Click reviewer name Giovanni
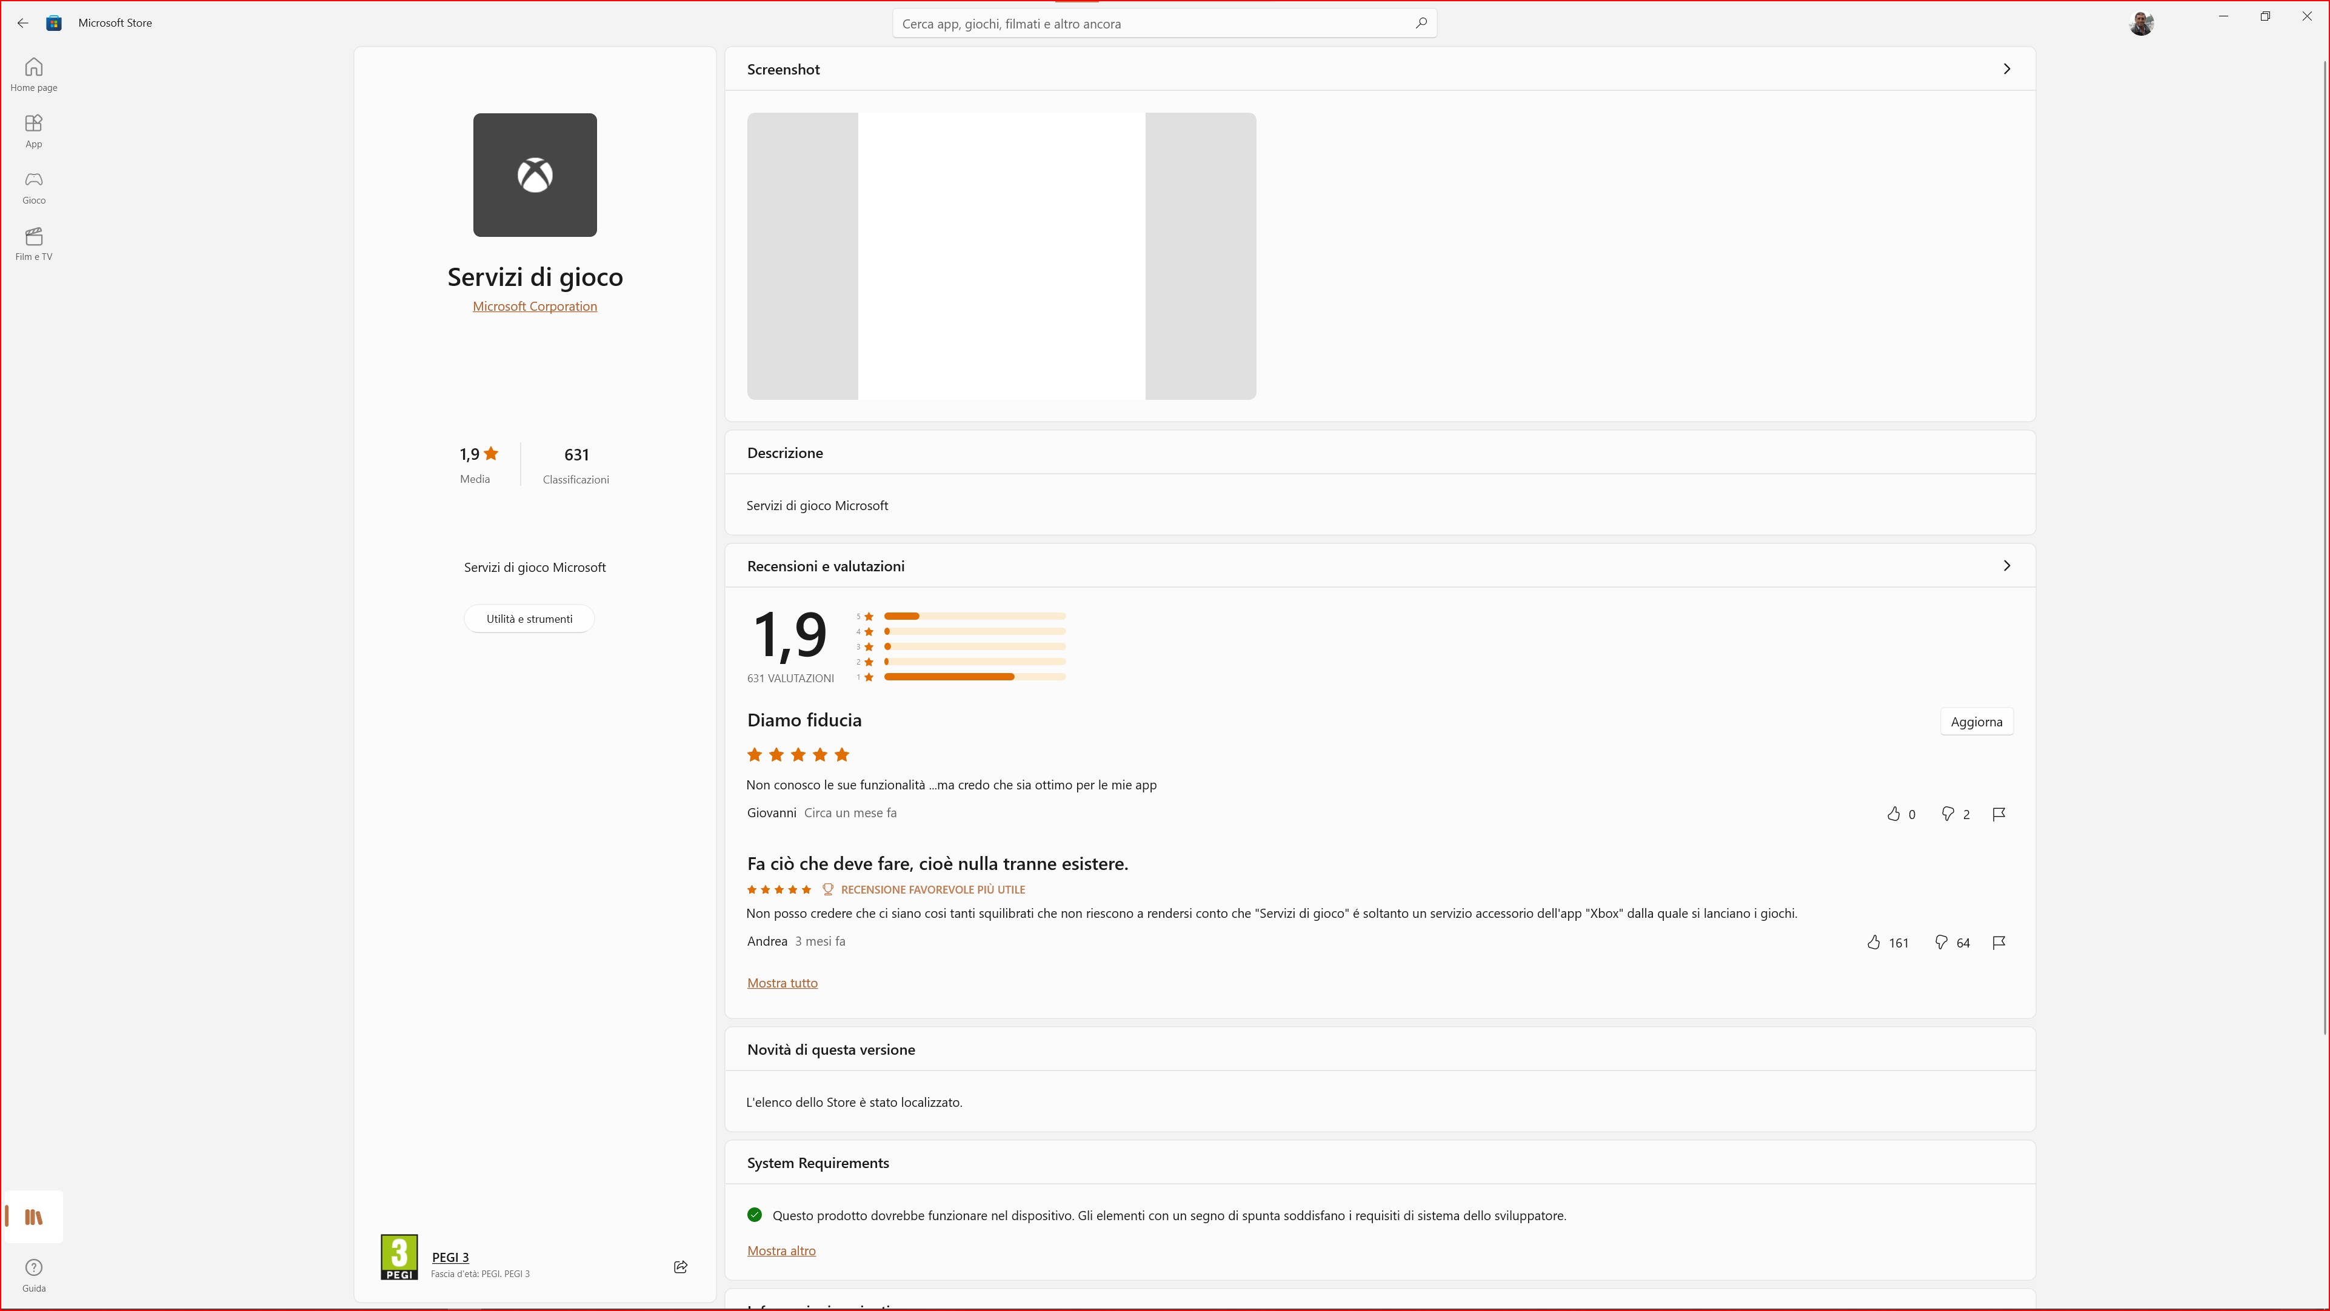Image resolution: width=2330 pixels, height=1311 pixels. [x=772, y=813]
